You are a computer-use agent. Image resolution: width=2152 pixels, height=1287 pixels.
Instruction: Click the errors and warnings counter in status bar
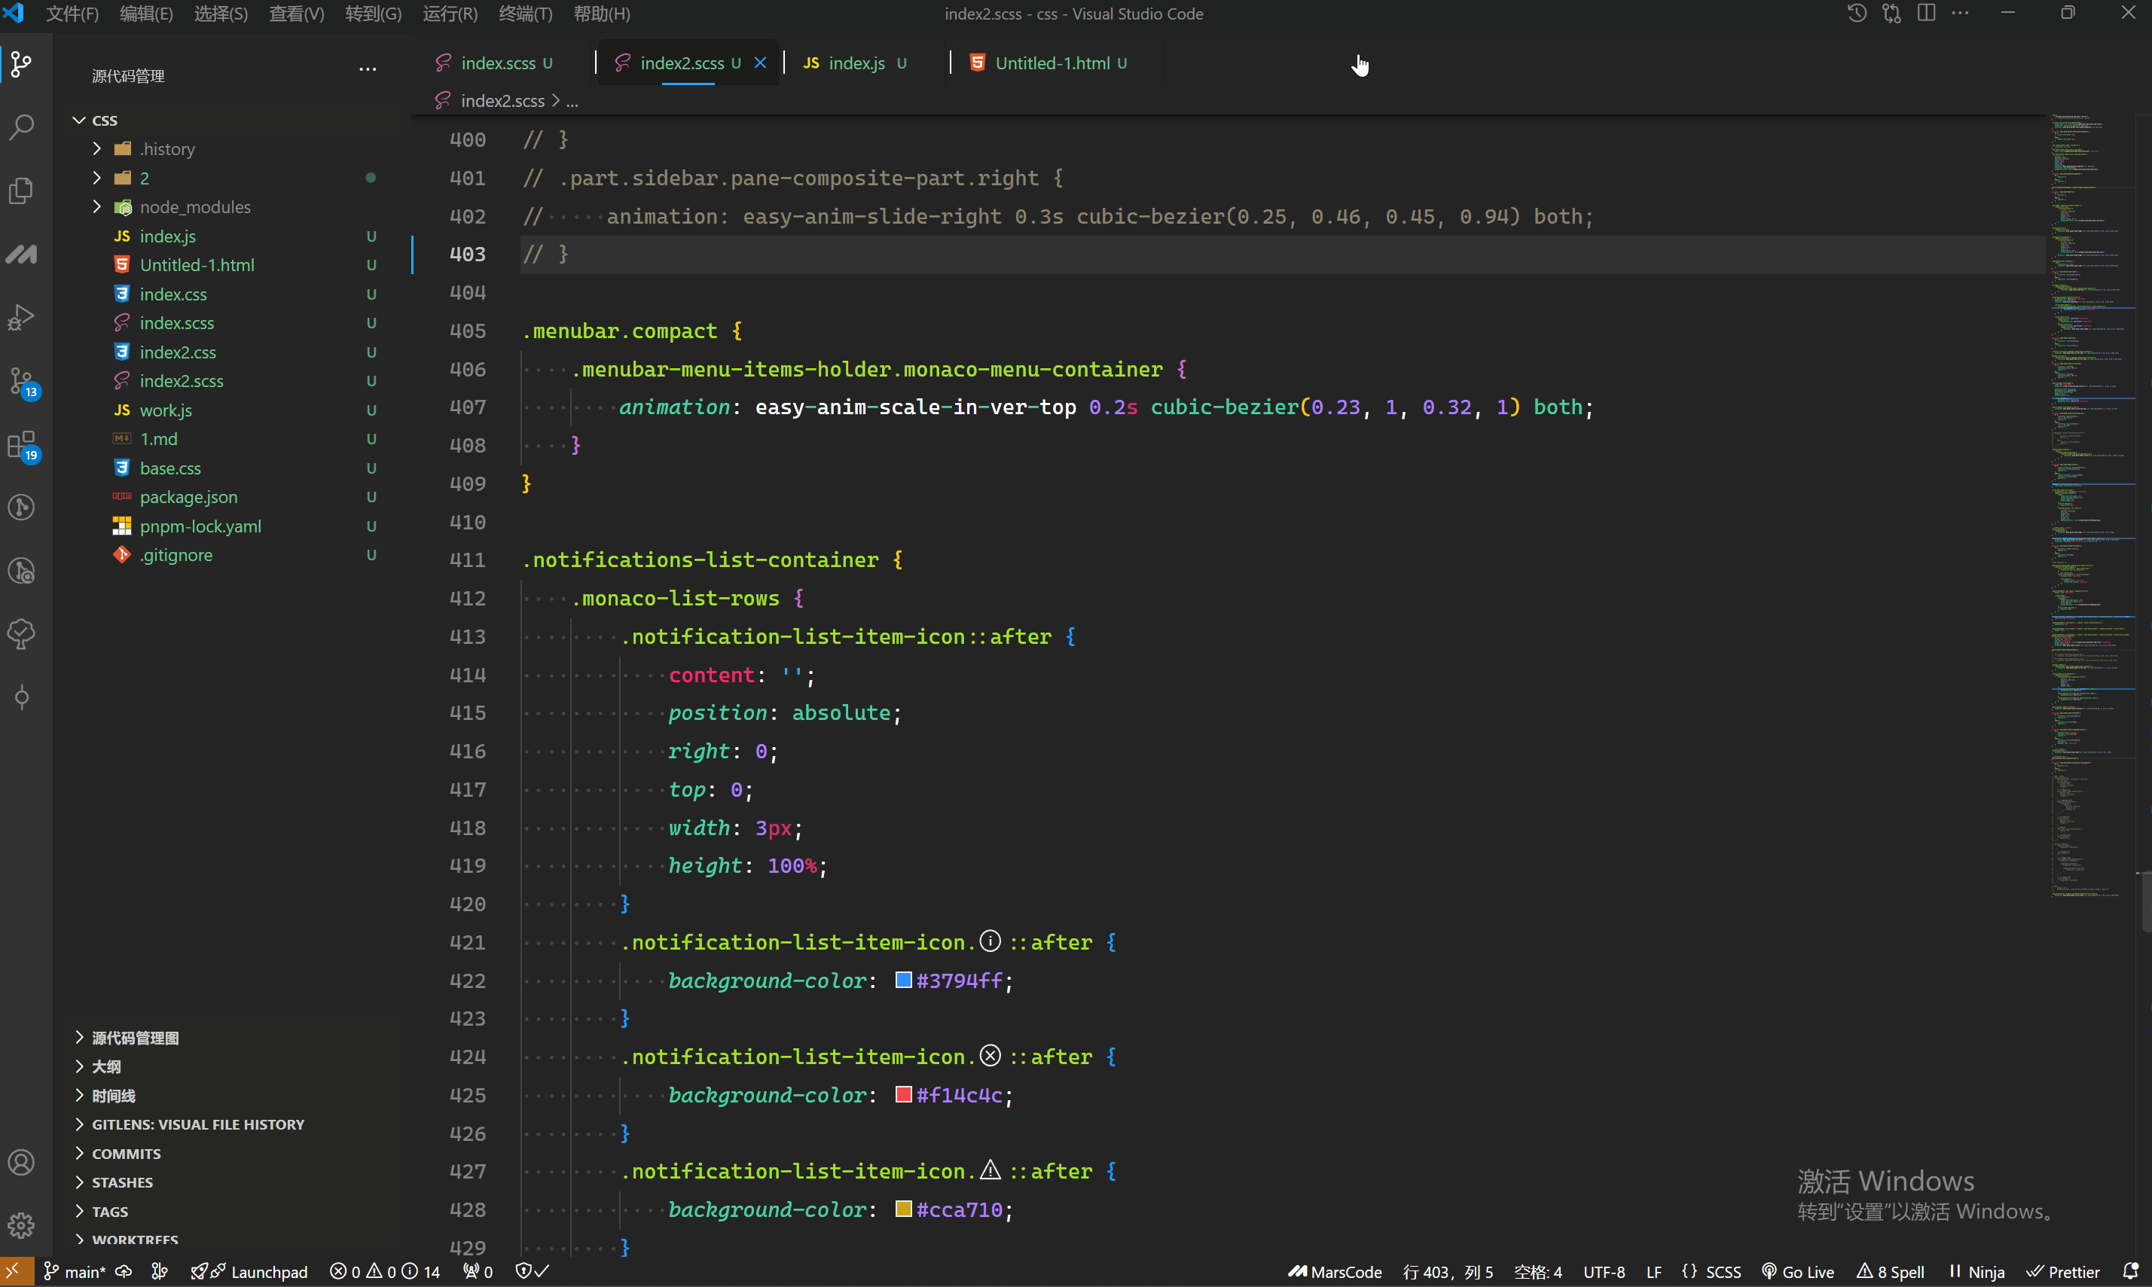(x=385, y=1271)
